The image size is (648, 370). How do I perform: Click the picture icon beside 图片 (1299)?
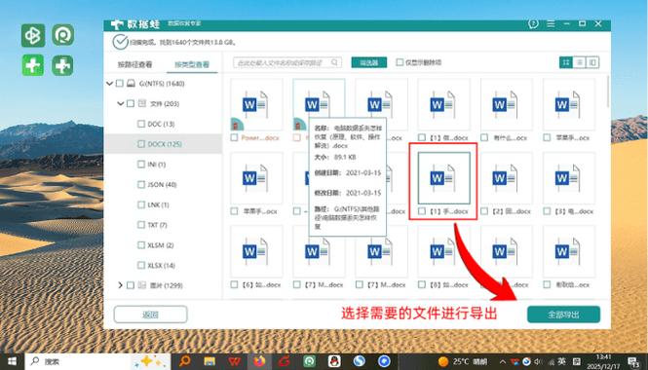[141, 285]
